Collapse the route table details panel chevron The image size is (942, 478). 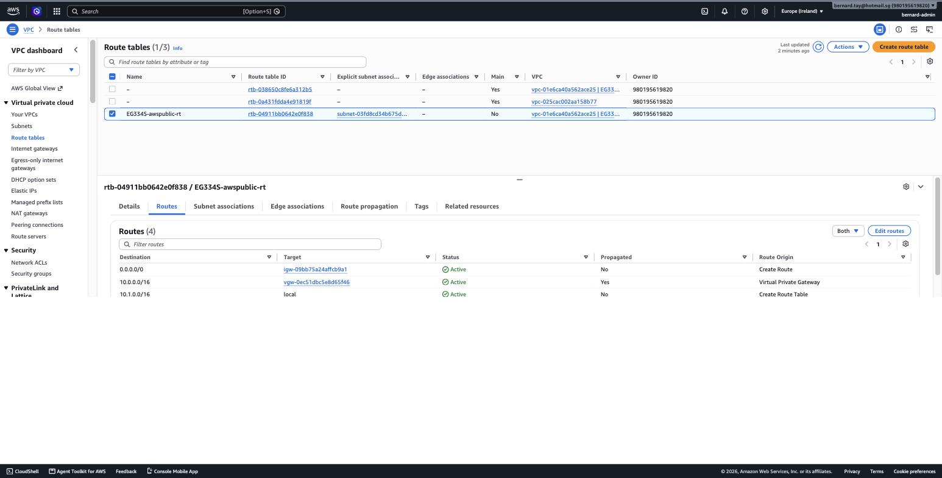pyautogui.click(x=921, y=187)
